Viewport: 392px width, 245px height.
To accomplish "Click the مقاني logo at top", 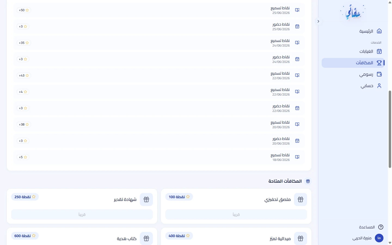I will [x=353, y=12].
